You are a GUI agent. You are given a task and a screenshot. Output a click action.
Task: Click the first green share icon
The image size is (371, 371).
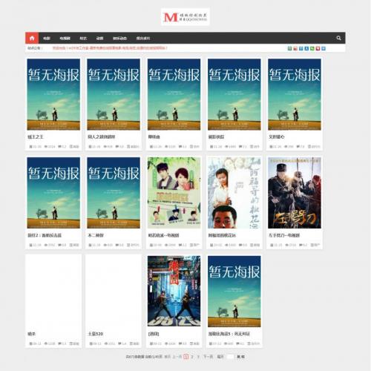(x=289, y=48)
